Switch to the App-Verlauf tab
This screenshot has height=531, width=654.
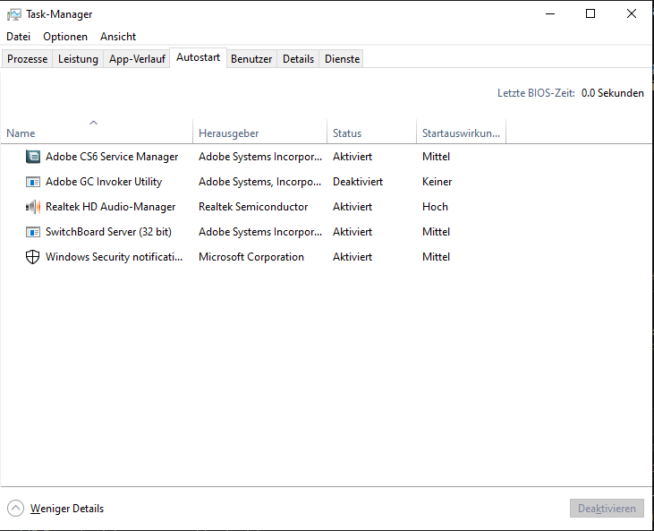(x=137, y=59)
